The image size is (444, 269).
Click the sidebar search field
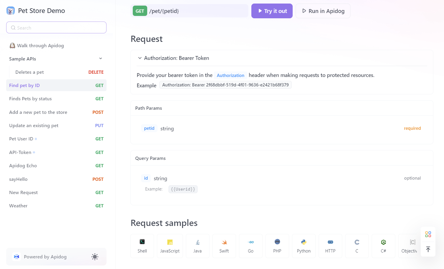tap(56, 27)
